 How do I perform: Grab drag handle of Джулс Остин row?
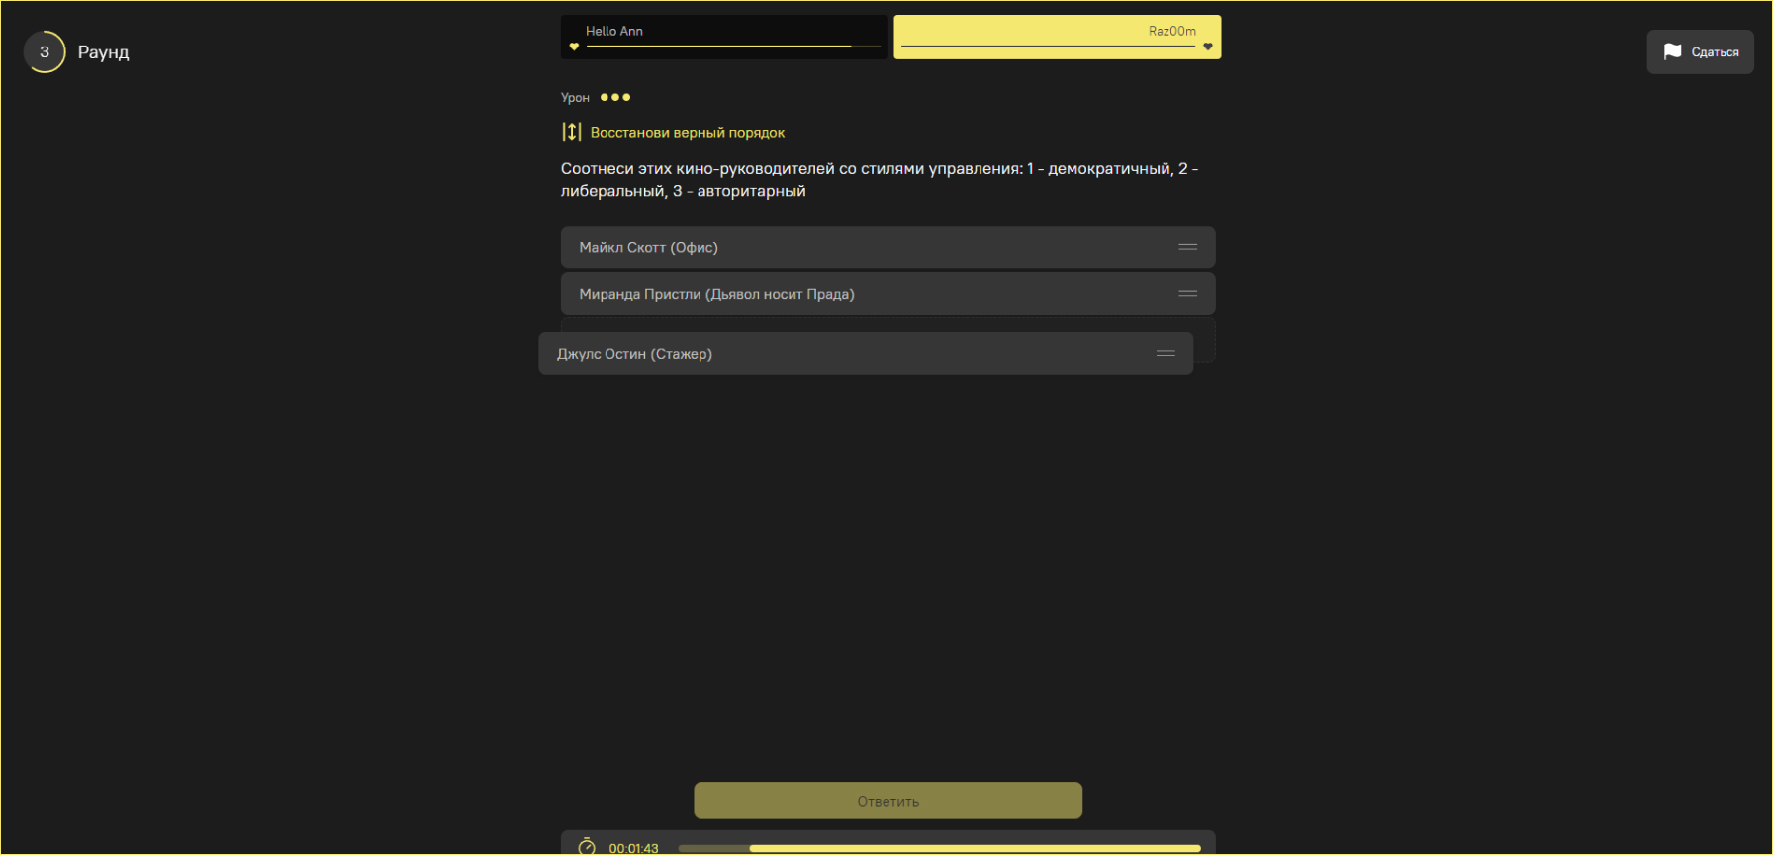(1166, 353)
